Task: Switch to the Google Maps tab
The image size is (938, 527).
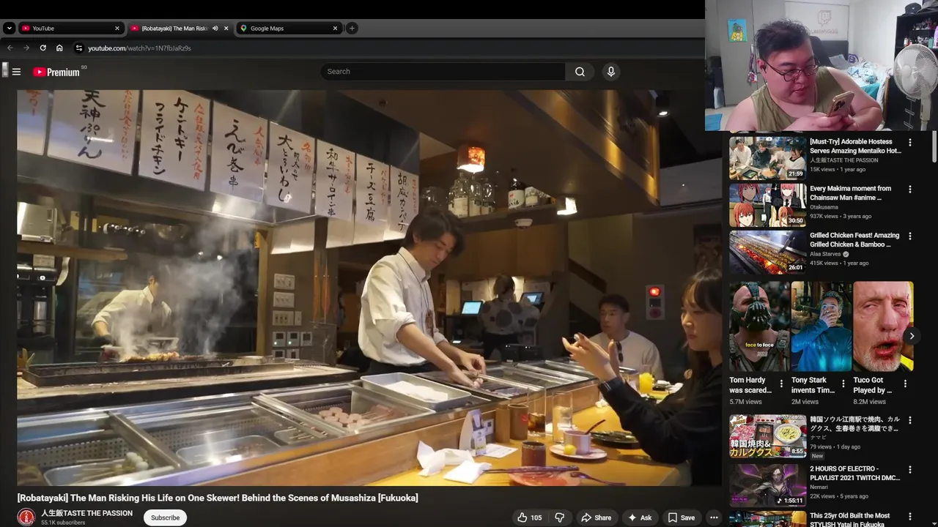Action: pyautogui.click(x=289, y=28)
